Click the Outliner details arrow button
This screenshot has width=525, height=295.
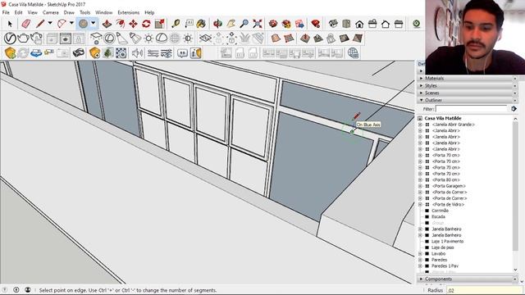pos(514,109)
